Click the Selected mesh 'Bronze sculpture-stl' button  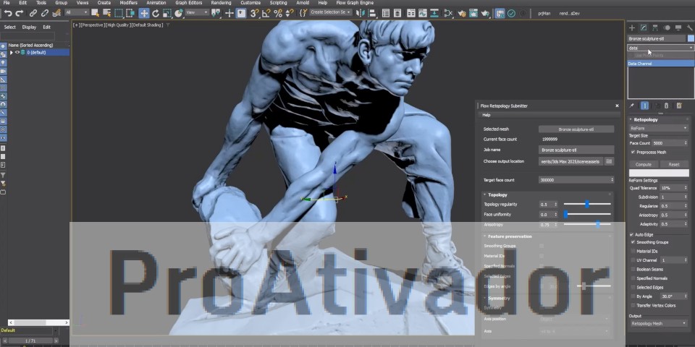[x=576, y=129]
